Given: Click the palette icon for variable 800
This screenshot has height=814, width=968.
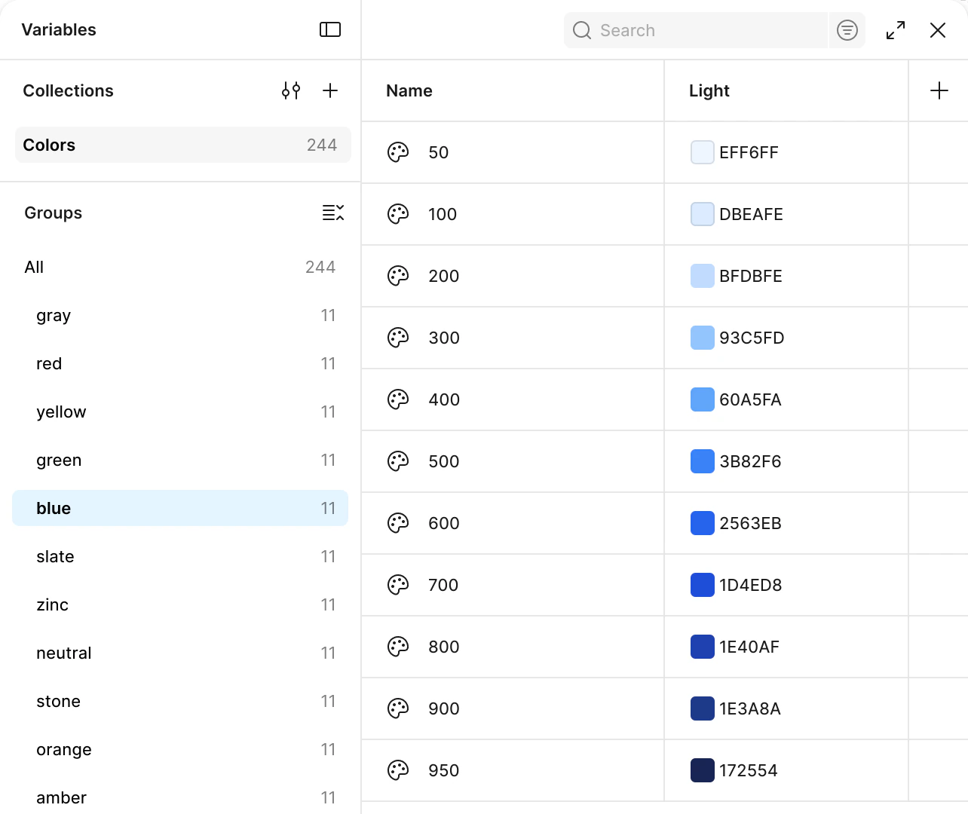Looking at the screenshot, I should (x=398, y=647).
